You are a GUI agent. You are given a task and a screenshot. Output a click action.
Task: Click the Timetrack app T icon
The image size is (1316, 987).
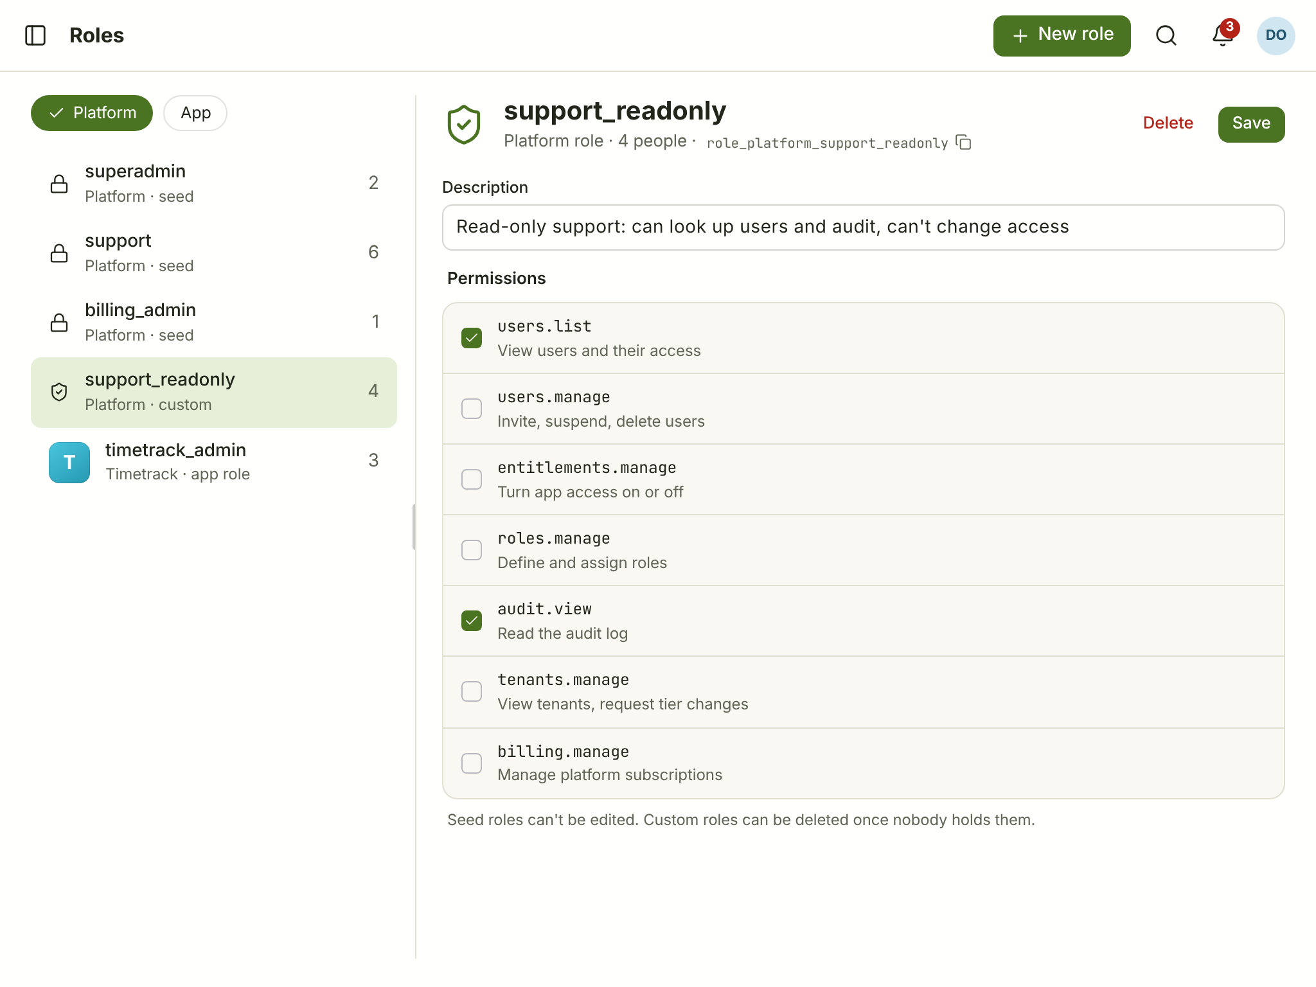[69, 462]
